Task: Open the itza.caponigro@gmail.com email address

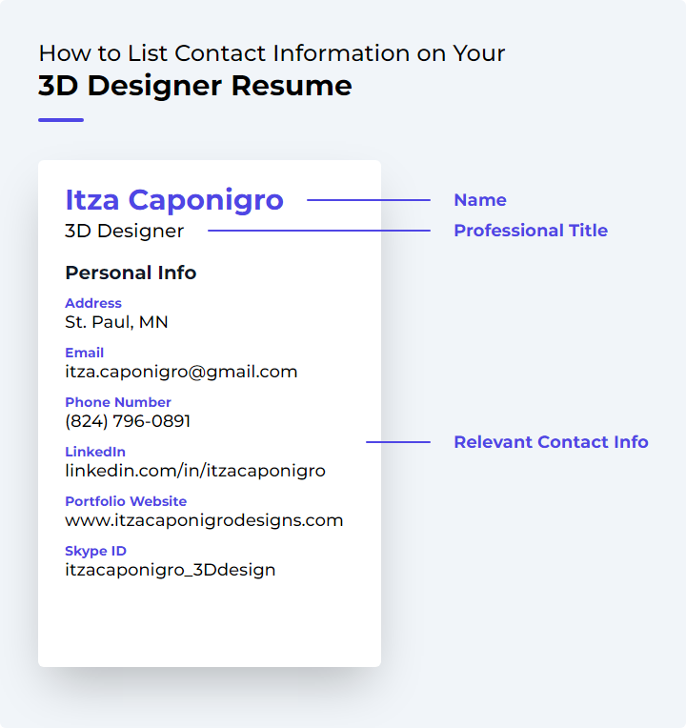Action: 181,372
